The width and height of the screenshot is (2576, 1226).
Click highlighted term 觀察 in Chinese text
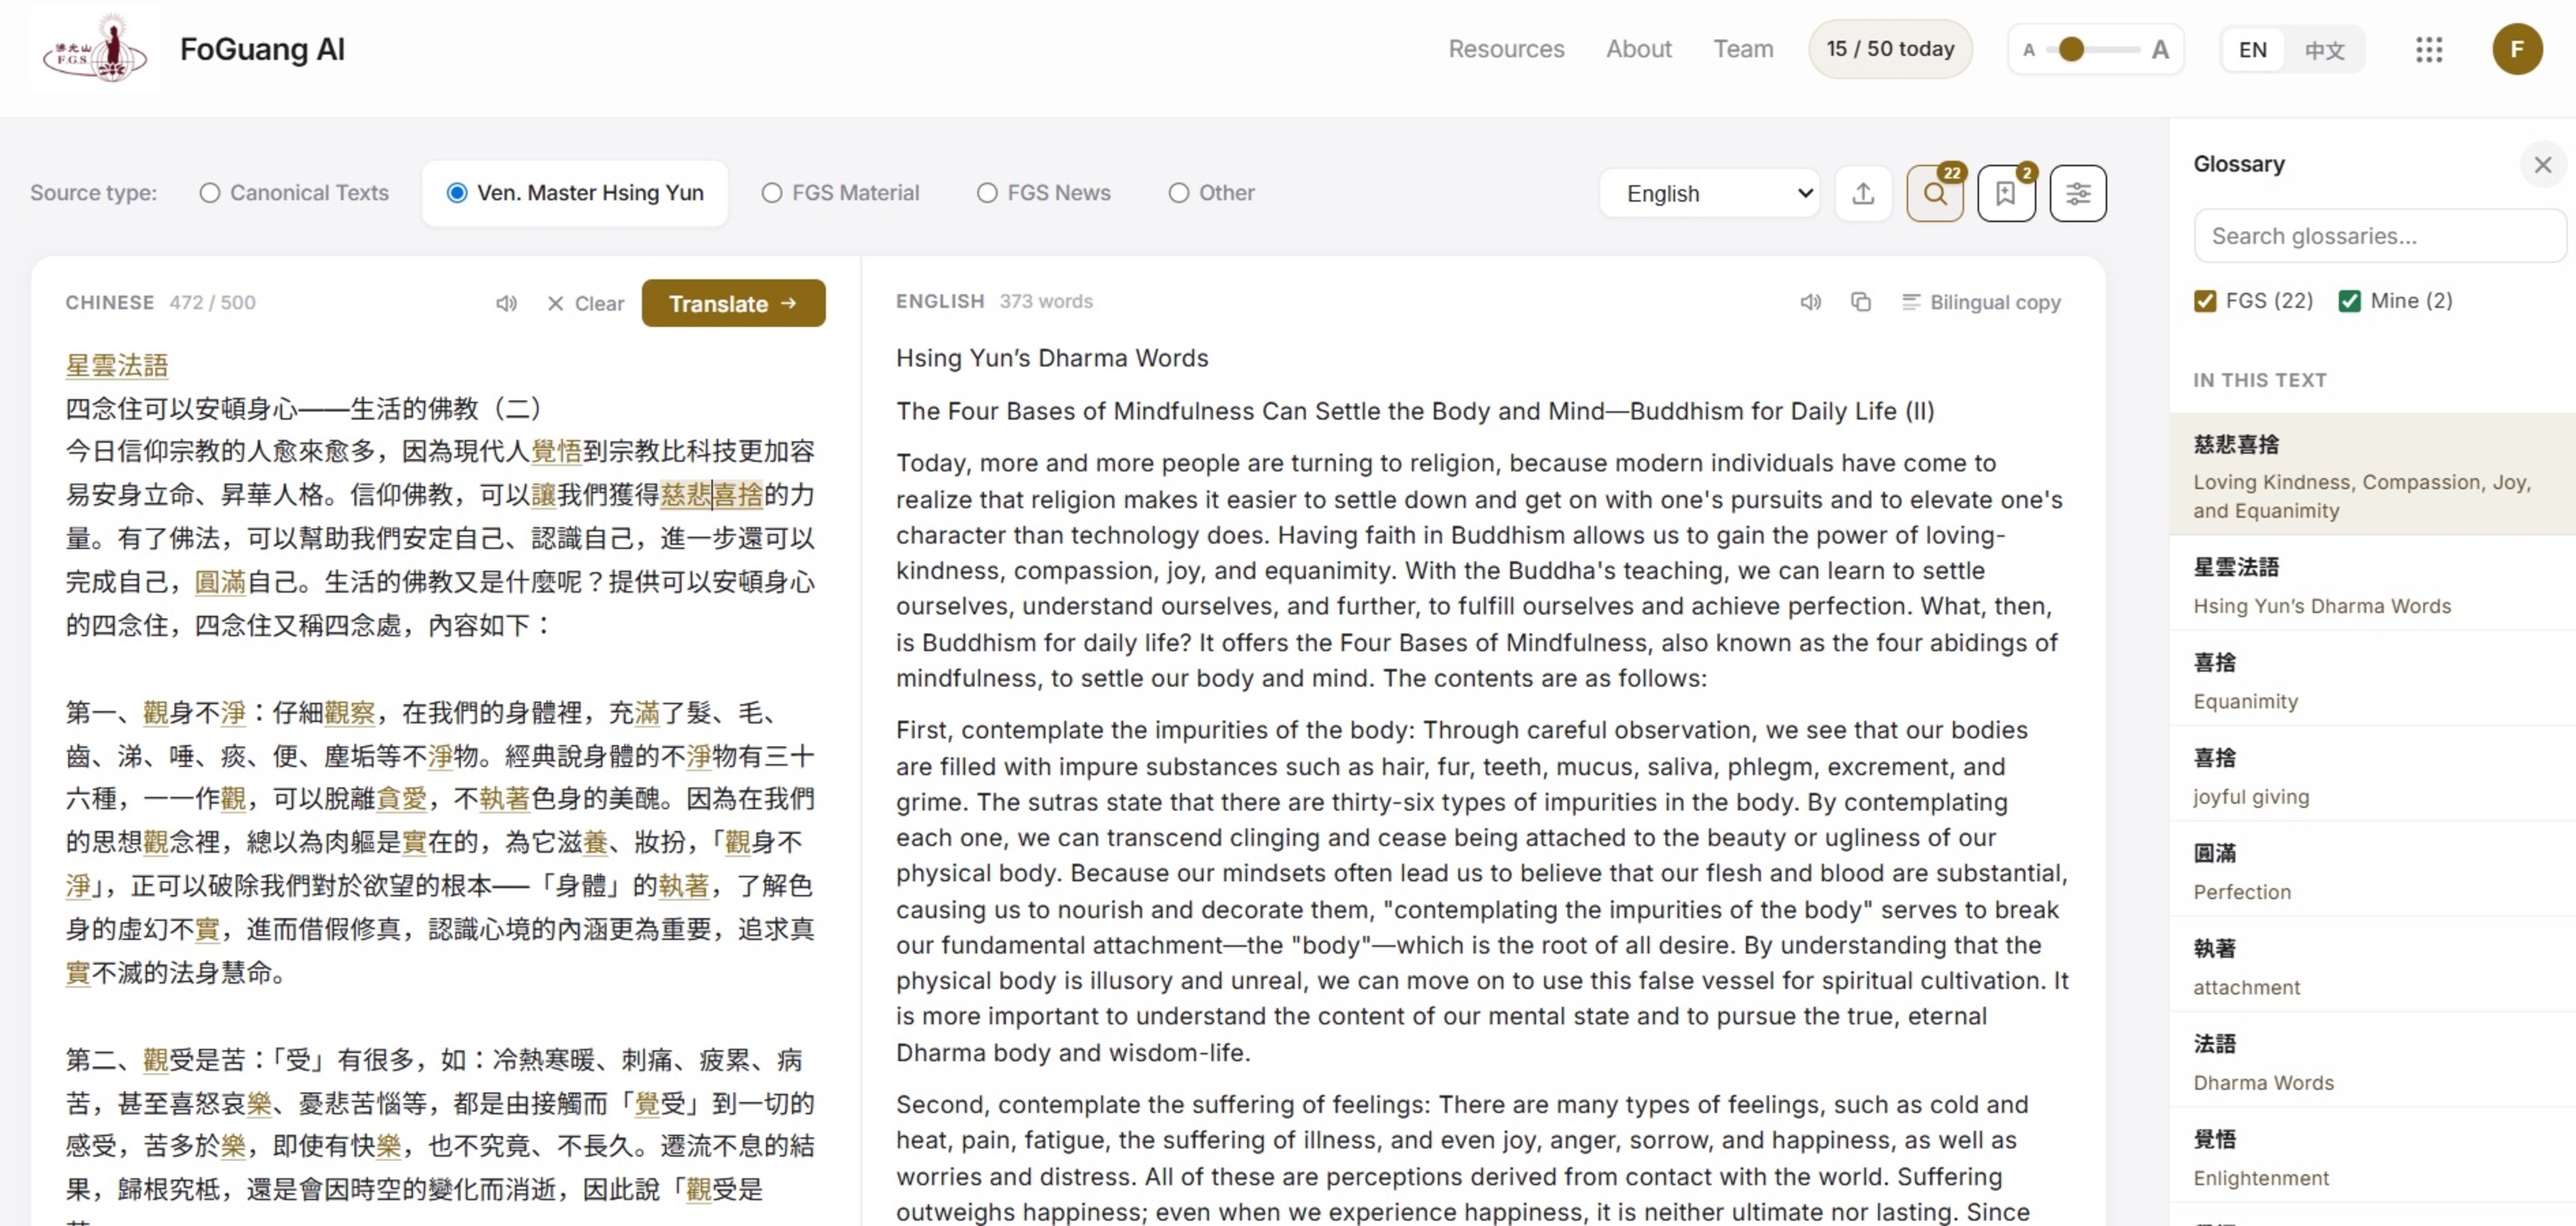[x=350, y=713]
